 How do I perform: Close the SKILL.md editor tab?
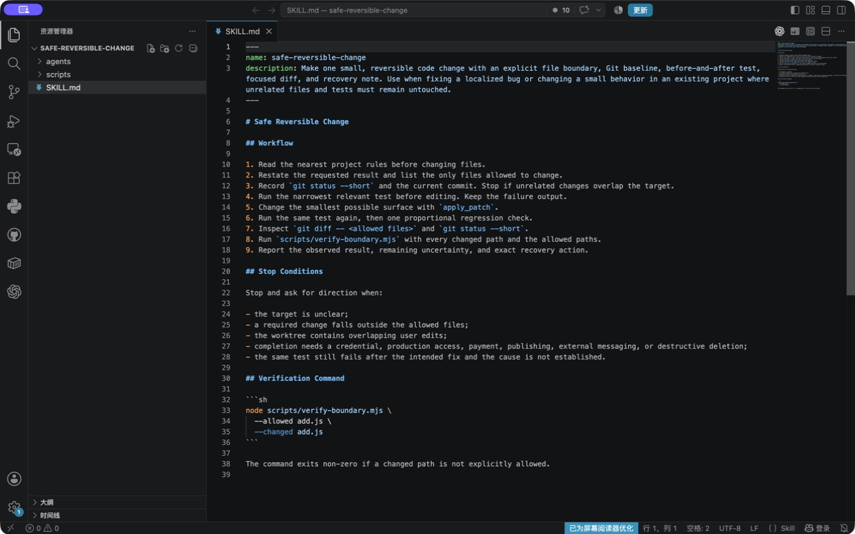point(269,31)
